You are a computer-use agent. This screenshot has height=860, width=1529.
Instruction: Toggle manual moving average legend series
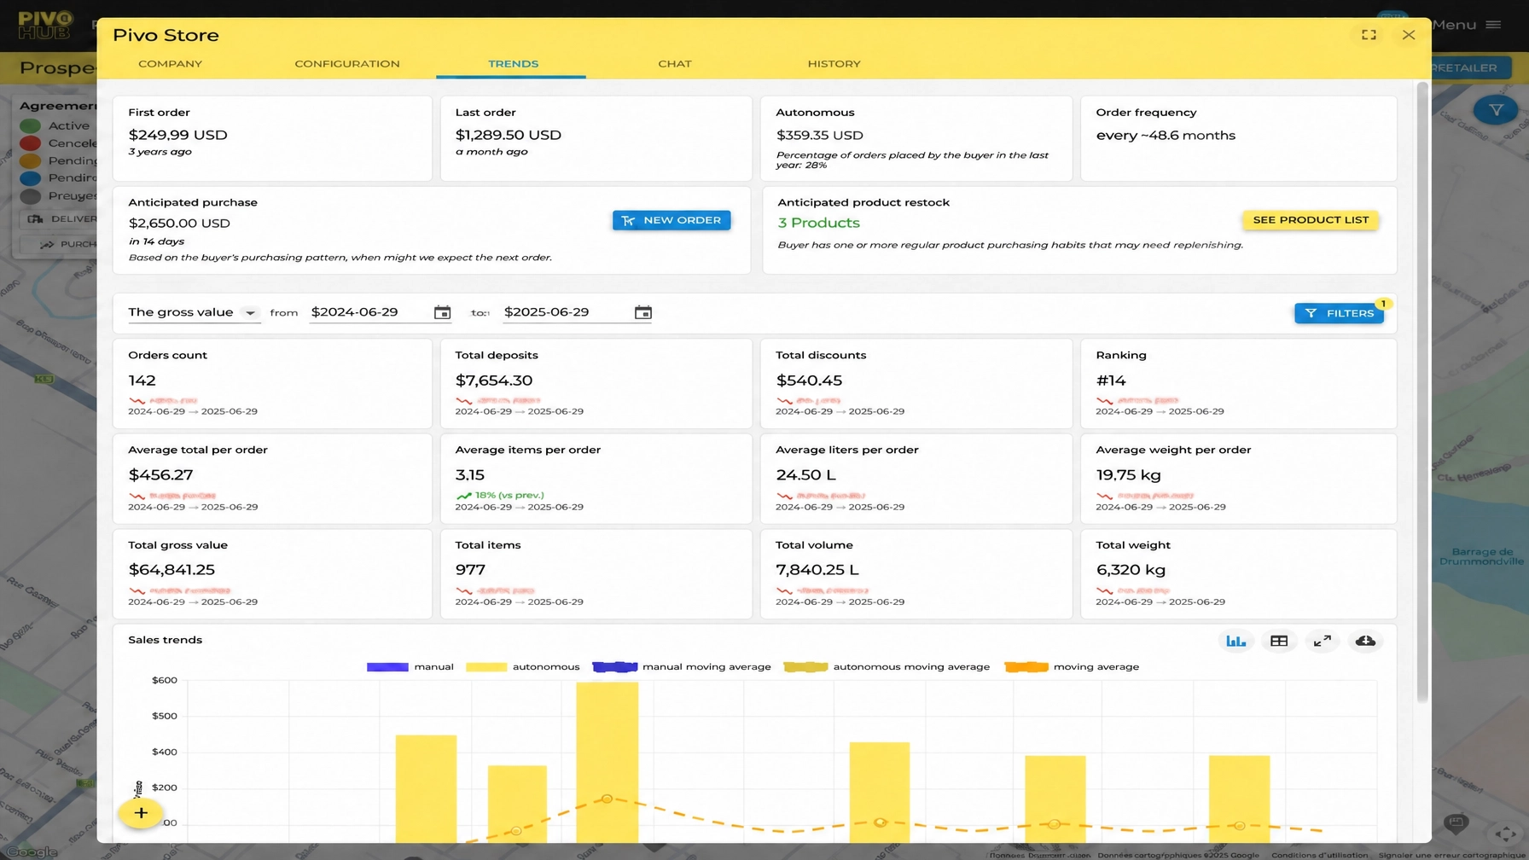point(682,667)
